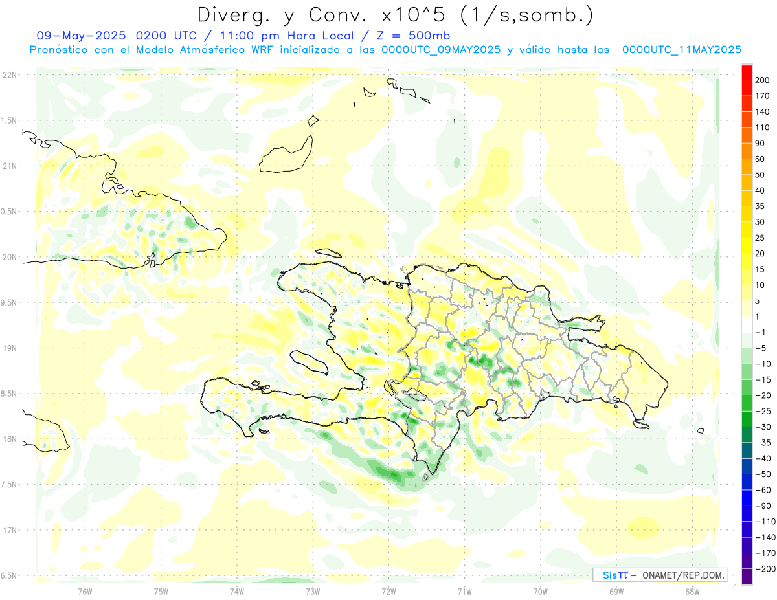Click the '18N' latitude label
Screen dimensions: 777x600
point(10,439)
